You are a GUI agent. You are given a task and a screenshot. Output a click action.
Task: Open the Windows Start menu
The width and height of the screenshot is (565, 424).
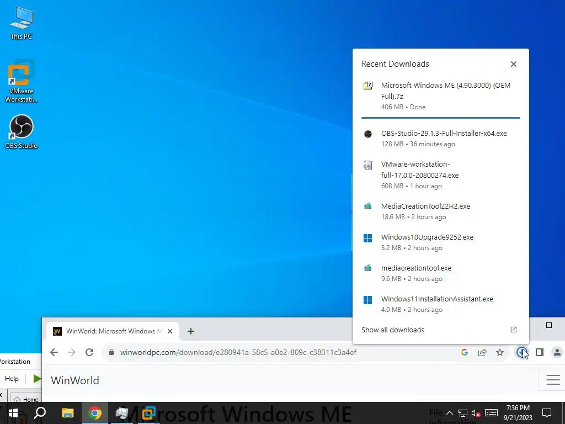coord(13,413)
